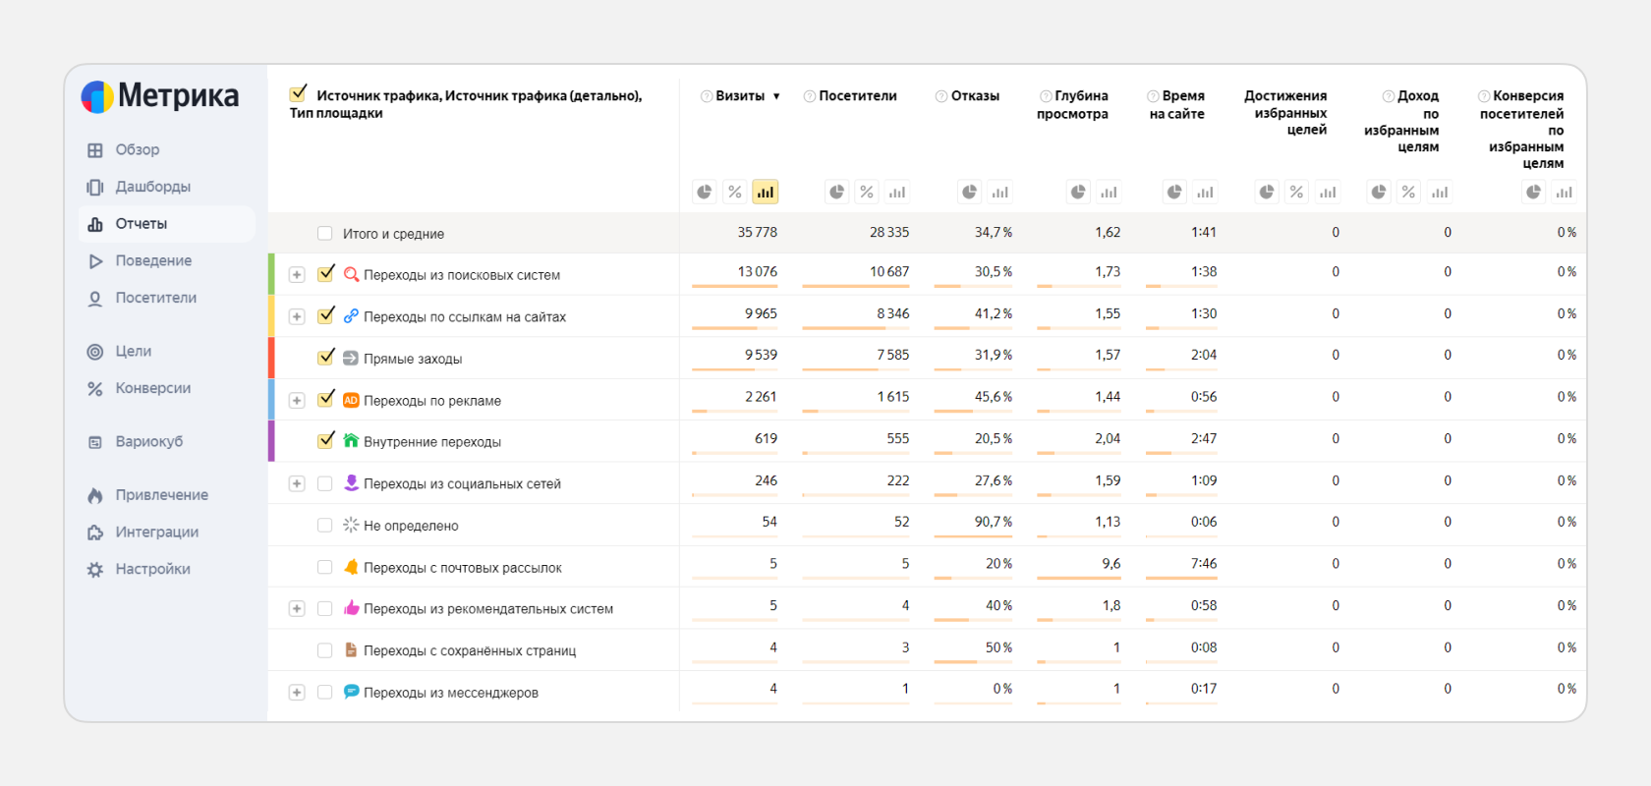This screenshot has width=1651, height=786.
Task: Check the Не определено checkbox
Action: click(324, 526)
